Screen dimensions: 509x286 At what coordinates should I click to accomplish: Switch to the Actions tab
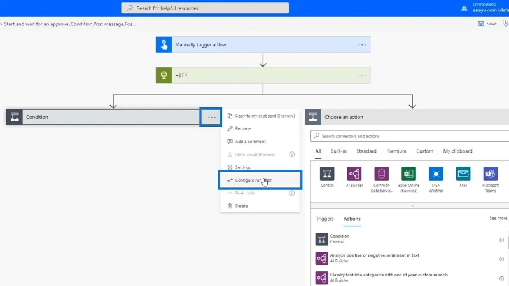click(x=352, y=219)
